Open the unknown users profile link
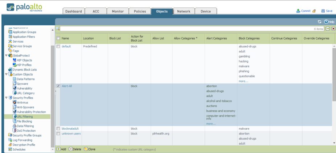Viewport: 336px width, 153px height. coord(71,133)
